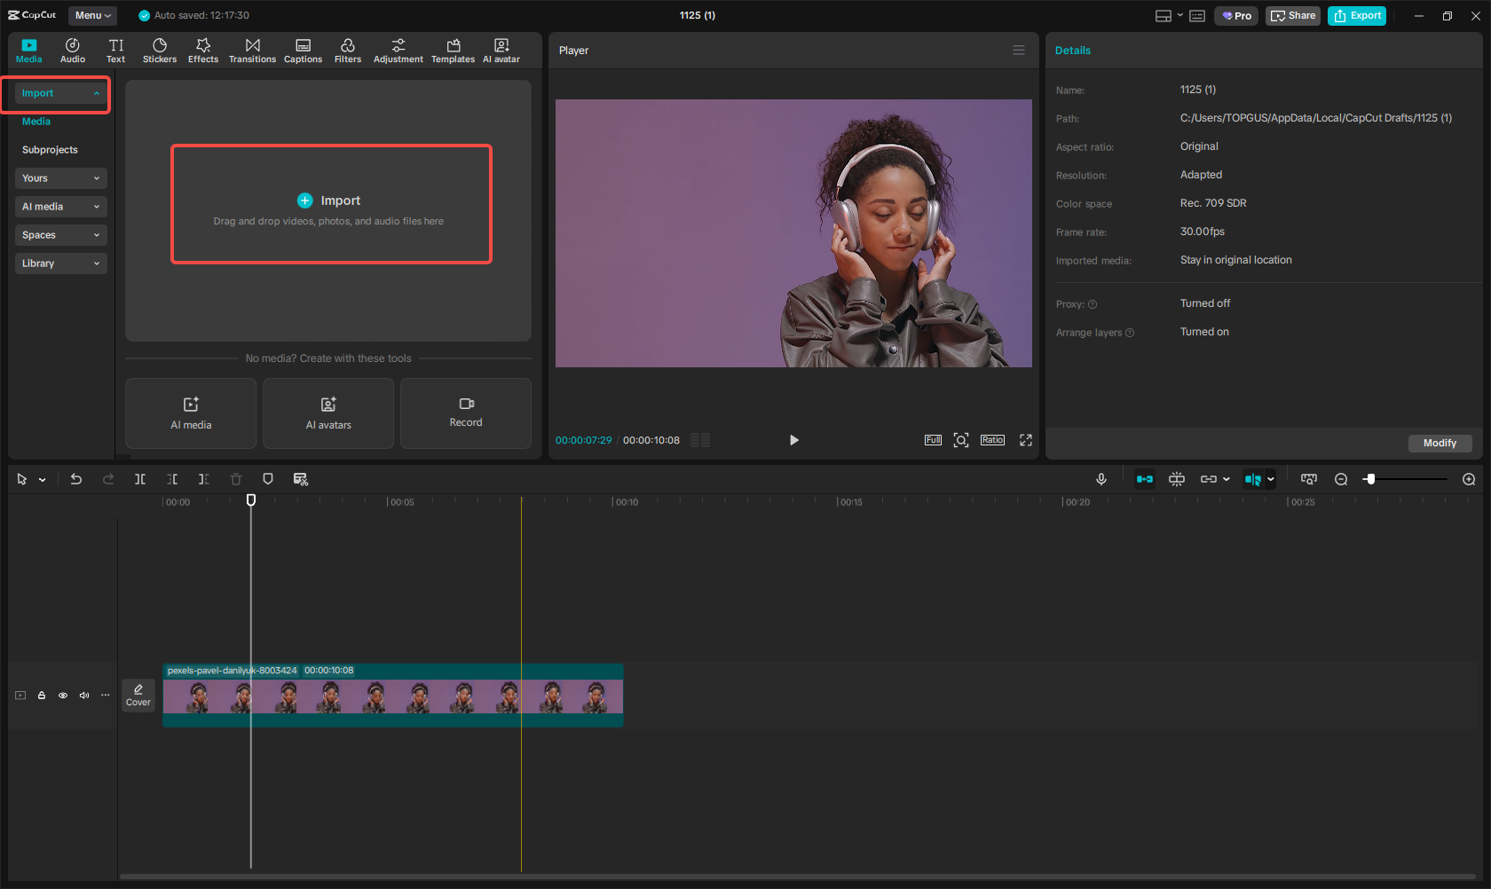This screenshot has width=1491, height=889.
Task: Expand the Yours media dropdown
Action: pyautogui.click(x=60, y=178)
